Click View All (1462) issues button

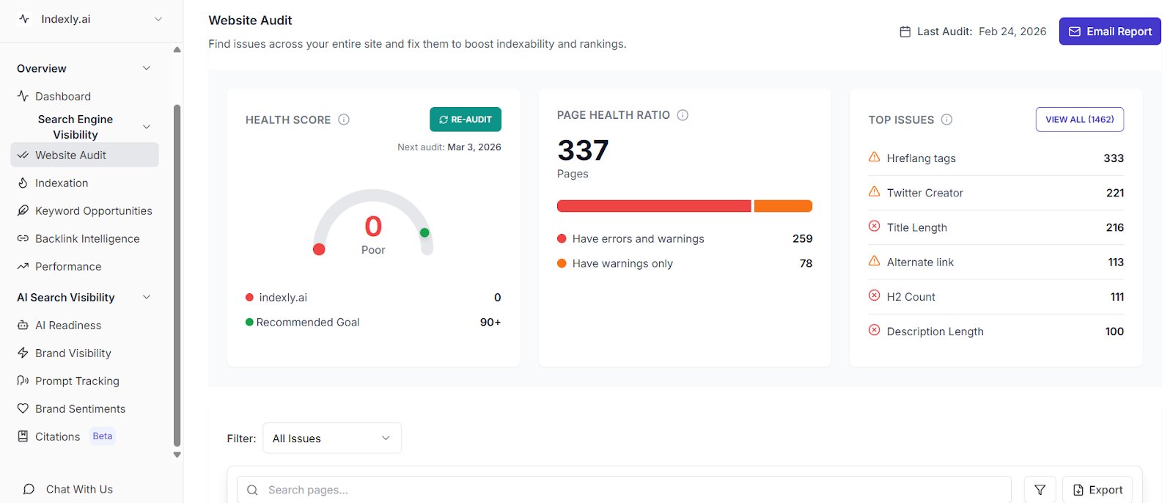1079,120
